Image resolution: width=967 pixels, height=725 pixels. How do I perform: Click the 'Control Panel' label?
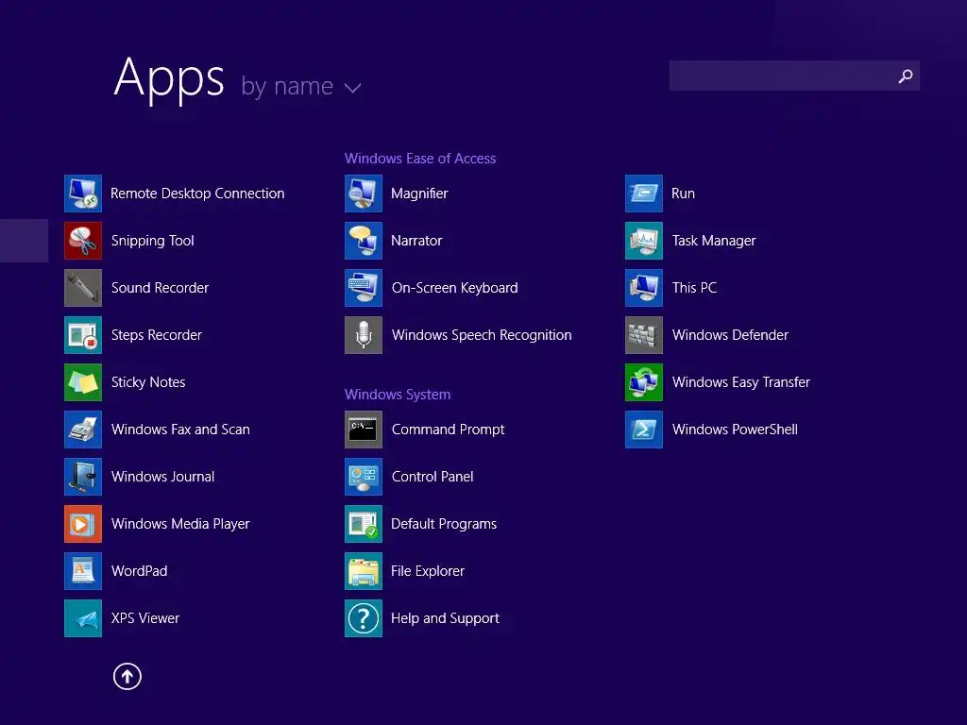coord(433,477)
